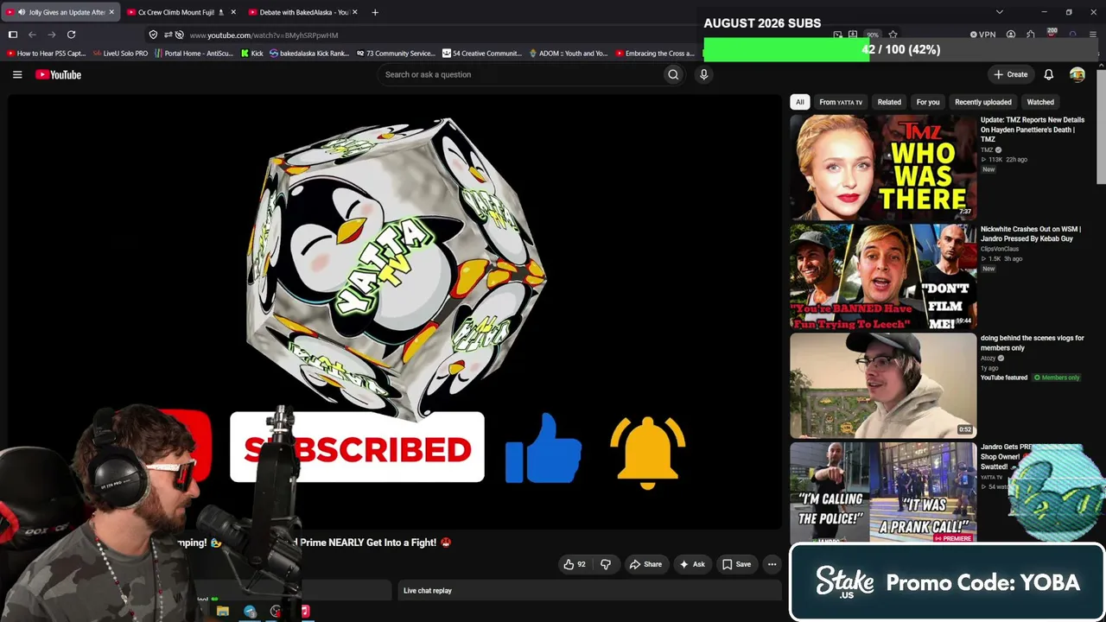
Task: Open the YouTube guide hamburger menu
Action: tap(17, 74)
